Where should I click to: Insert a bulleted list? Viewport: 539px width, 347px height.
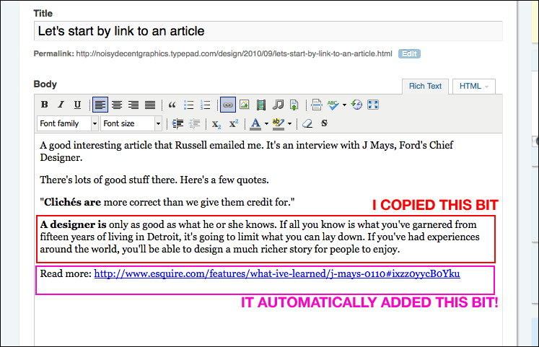click(188, 105)
